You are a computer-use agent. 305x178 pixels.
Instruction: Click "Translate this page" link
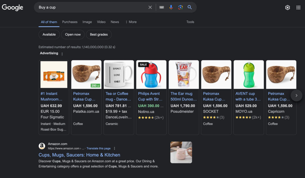point(98,149)
